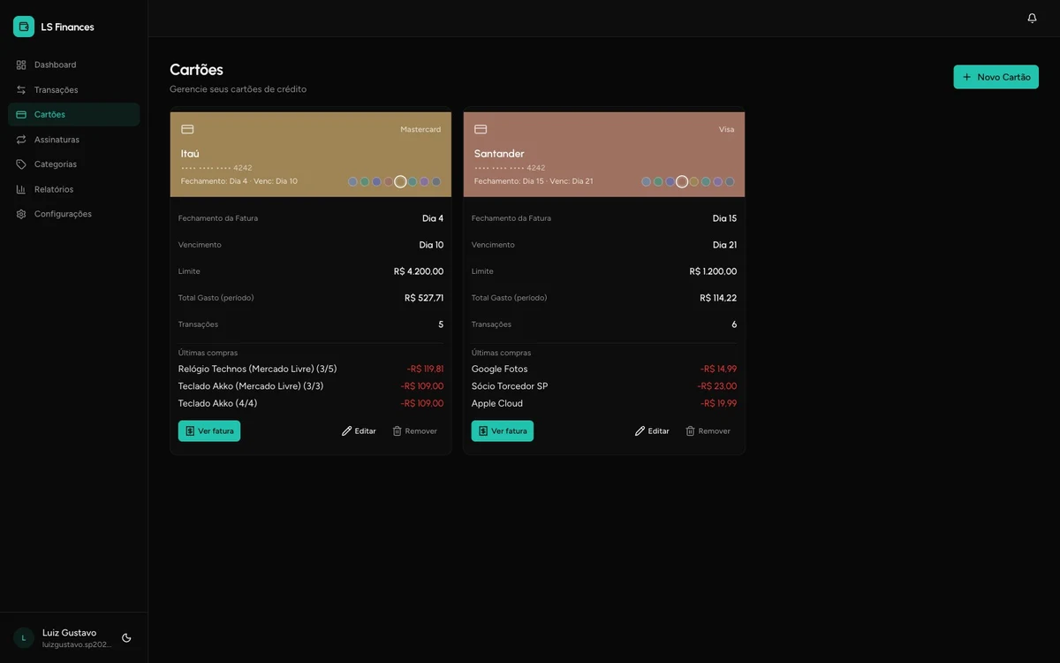The width and height of the screenshot is (1060, 663).
Task: Click the user avatar letter L
Action: coord(24,637)
